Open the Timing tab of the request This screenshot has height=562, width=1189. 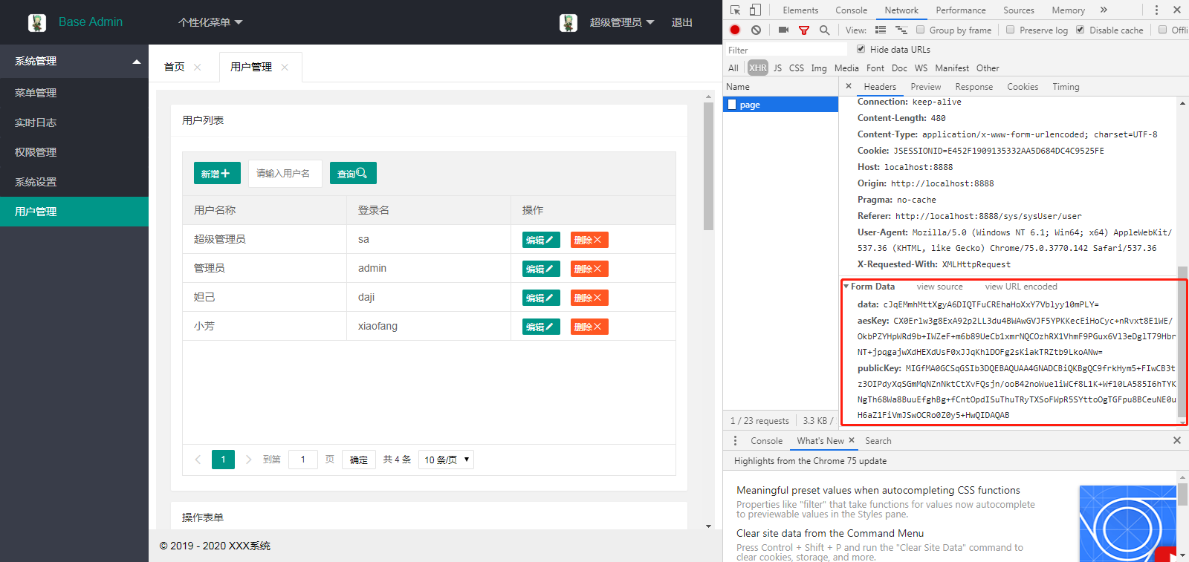(1066, 86)
